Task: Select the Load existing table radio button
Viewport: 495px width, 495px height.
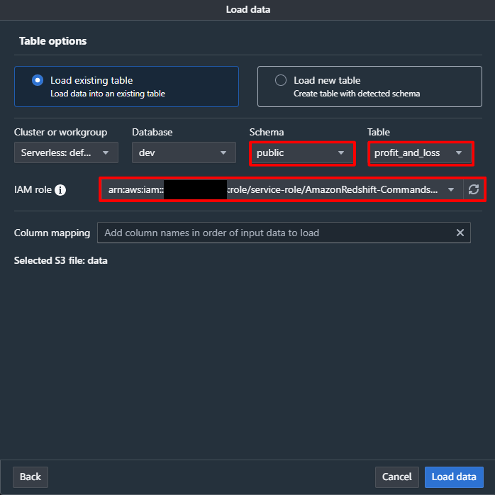Action: click(38, 80)
